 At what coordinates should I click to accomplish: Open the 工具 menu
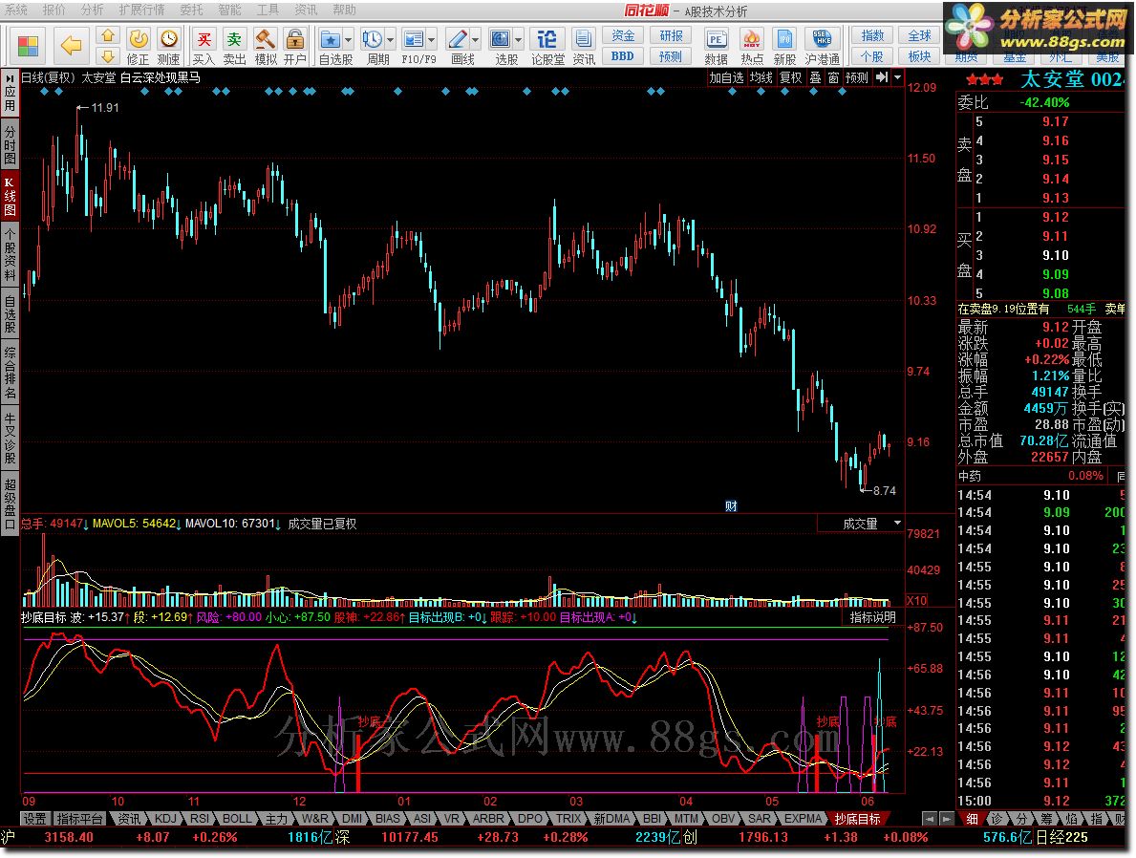point(268,10)
